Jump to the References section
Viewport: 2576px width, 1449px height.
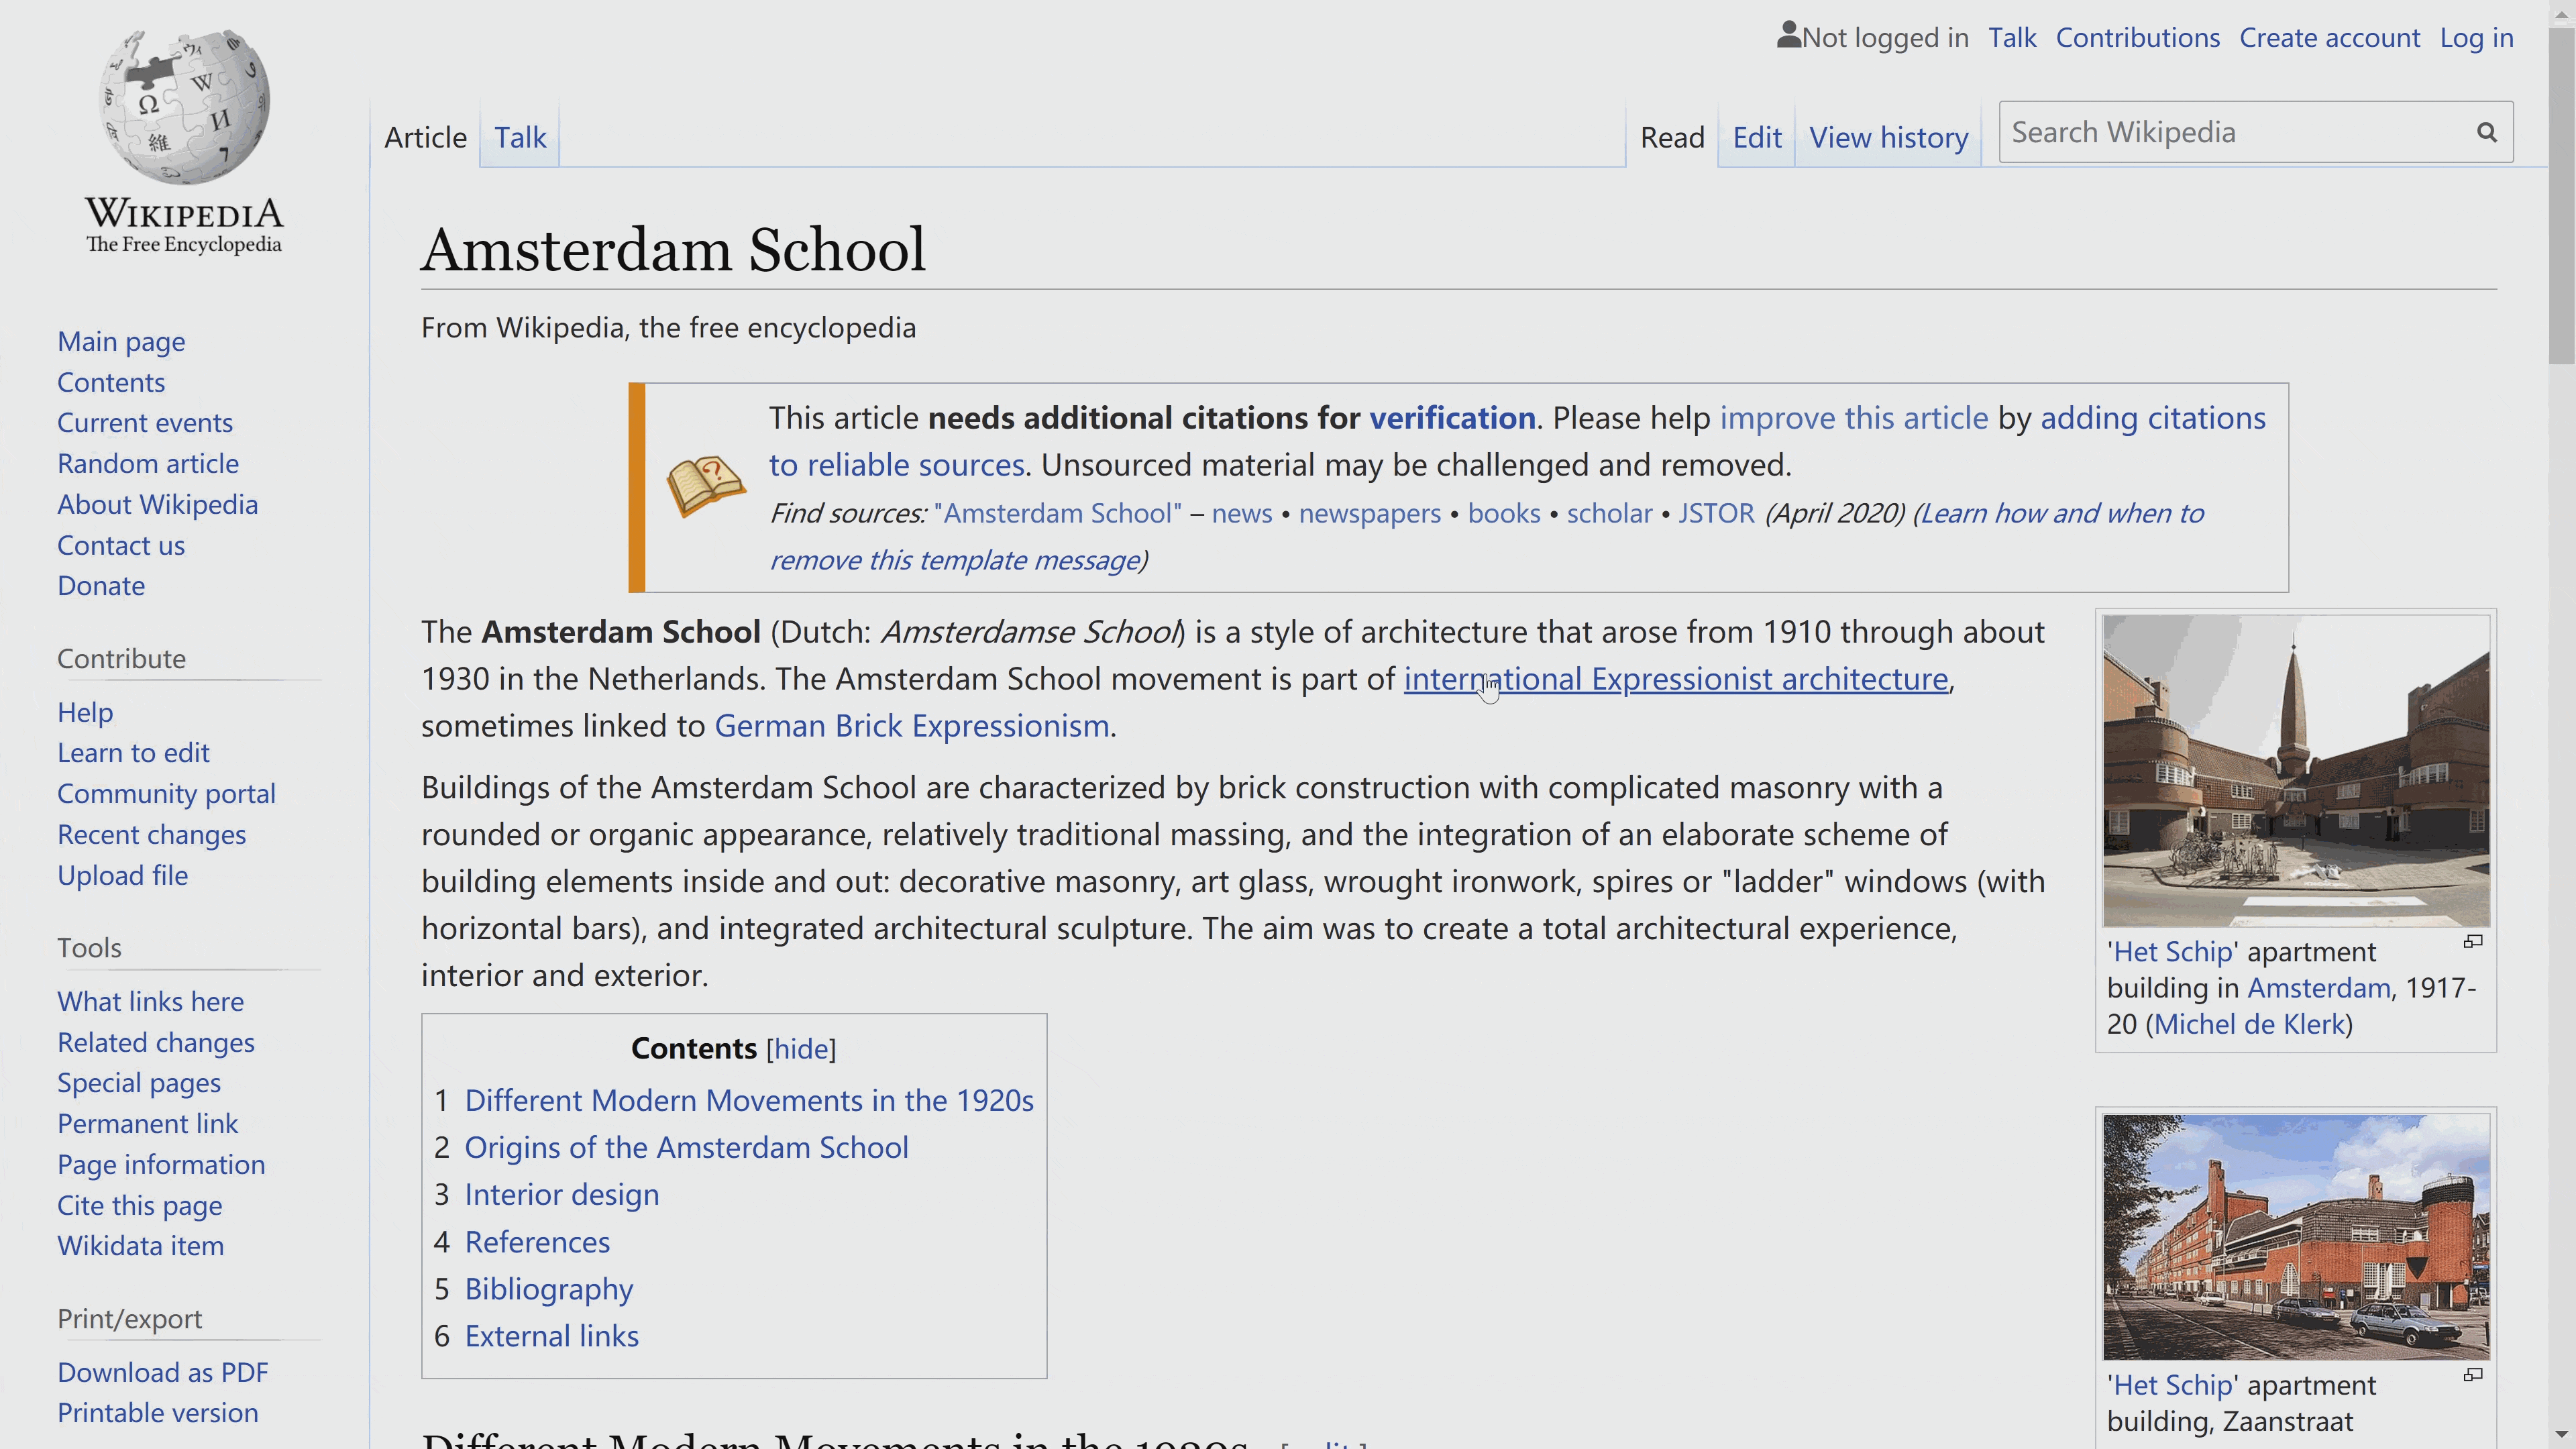[537, 1242]
